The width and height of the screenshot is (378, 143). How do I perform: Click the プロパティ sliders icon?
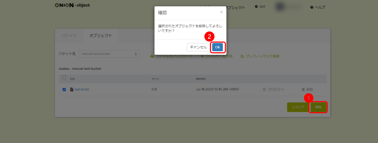(x=264, y=89)
